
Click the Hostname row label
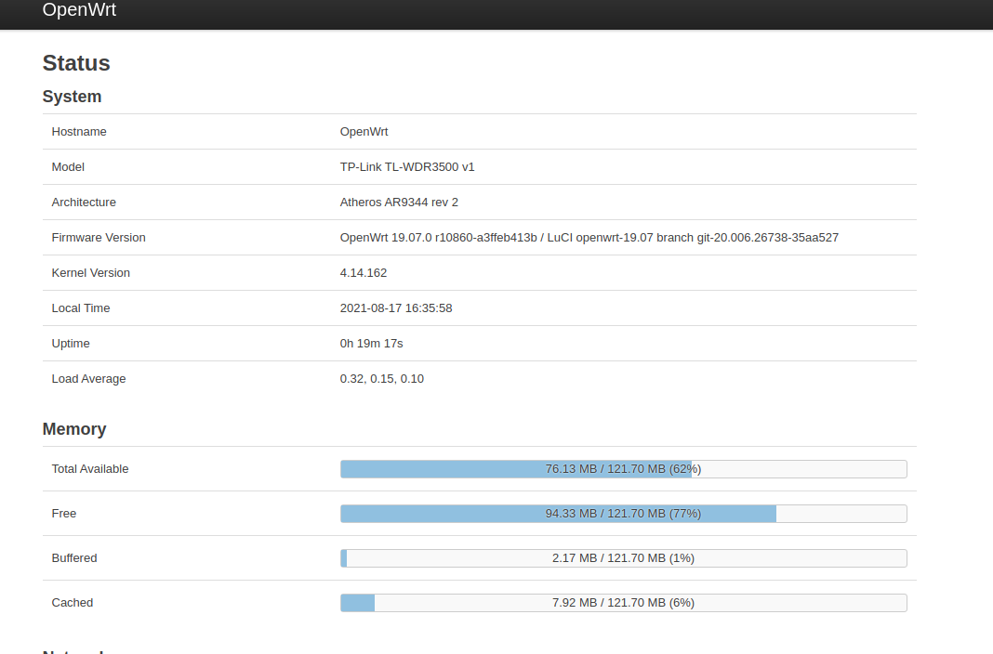click(x=79, y=131)
